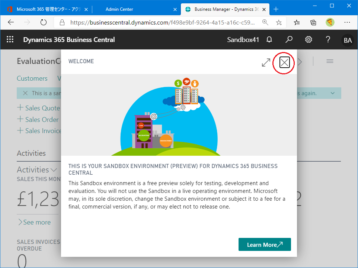Click the next navigation chevron arrow
358x268 pixels.
(300, 62)
